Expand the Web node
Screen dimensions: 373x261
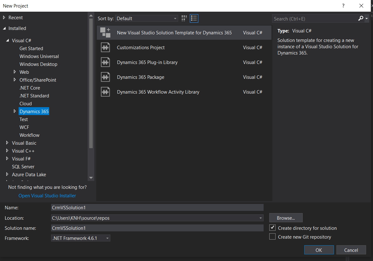(15, 72)
